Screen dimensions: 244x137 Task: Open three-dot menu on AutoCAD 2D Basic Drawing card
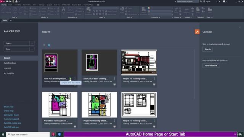coord(114,79)
